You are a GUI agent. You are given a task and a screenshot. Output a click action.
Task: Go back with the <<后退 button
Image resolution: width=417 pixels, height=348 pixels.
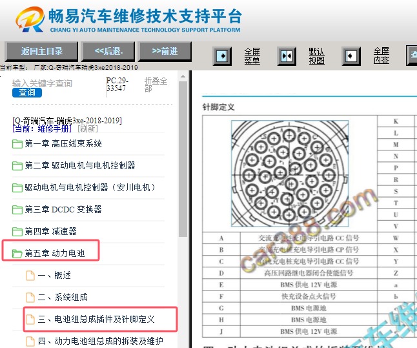109,51
